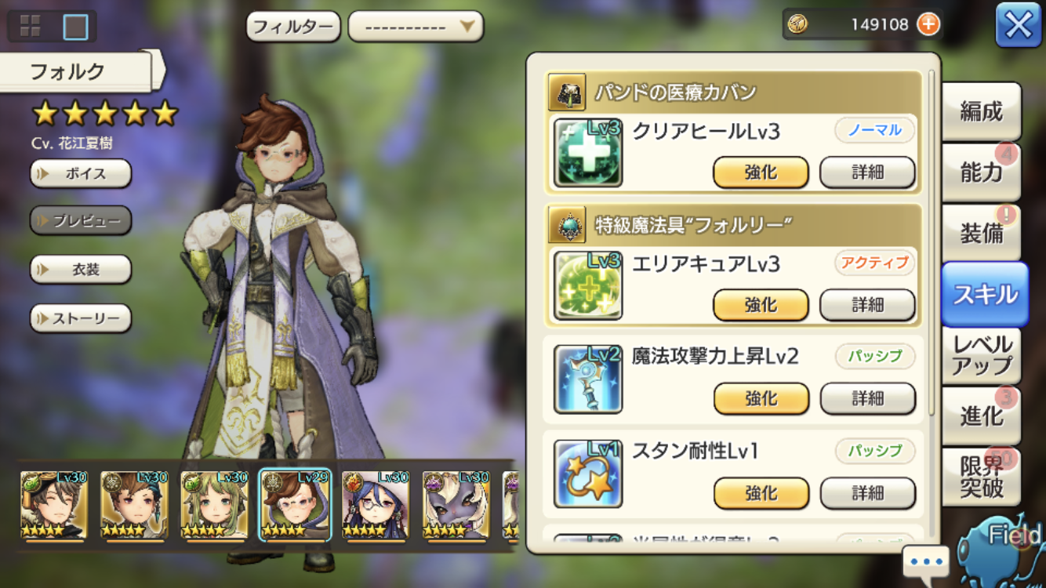1046x588 pixels.
Task: Select the purple-haired glasses character thumbnail
Action: 376,505
